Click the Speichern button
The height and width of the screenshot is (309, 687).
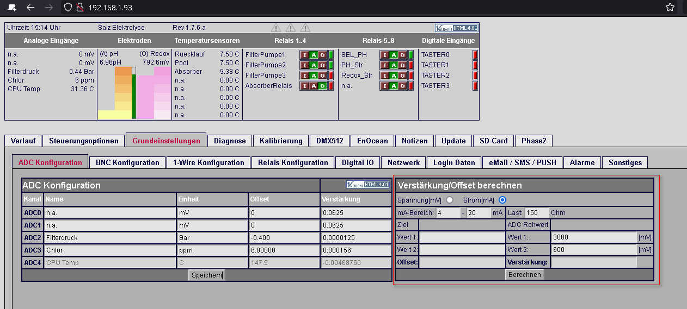point(206,275)
